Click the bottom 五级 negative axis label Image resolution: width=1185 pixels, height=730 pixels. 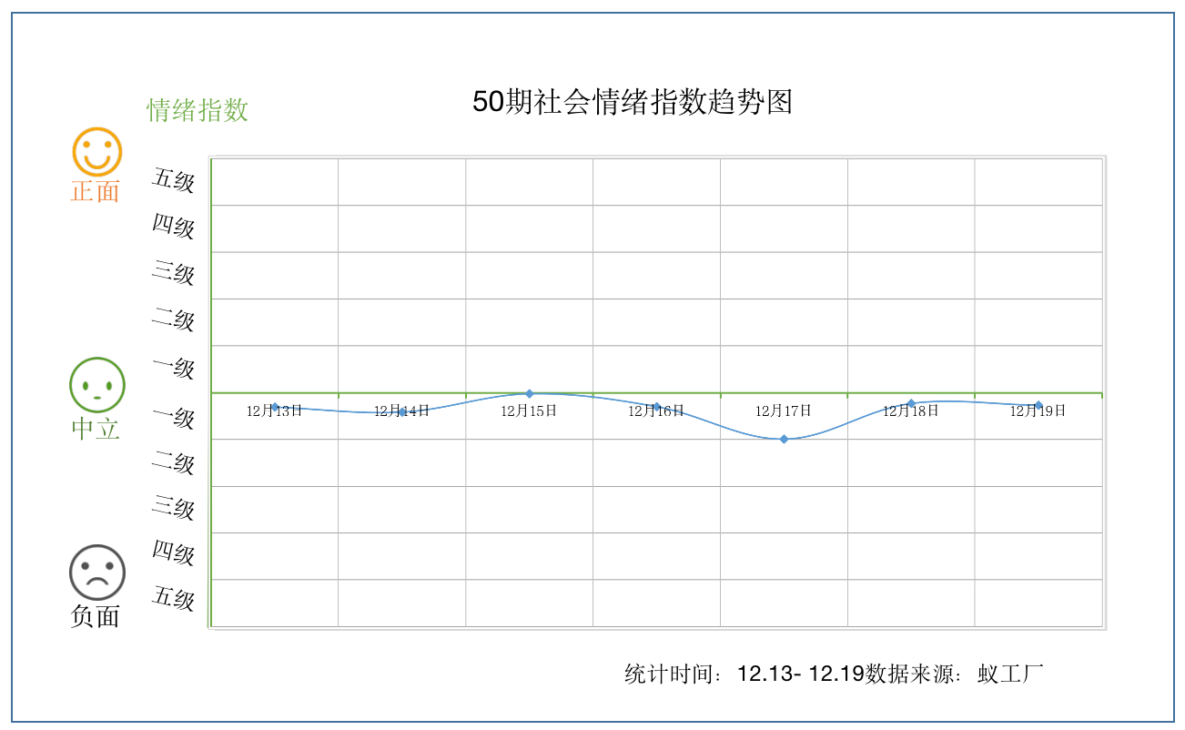pos(173,597)
